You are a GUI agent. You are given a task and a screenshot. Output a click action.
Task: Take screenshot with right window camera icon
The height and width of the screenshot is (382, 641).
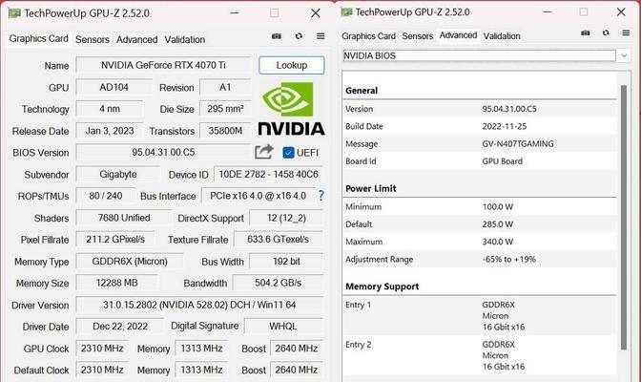586,32
